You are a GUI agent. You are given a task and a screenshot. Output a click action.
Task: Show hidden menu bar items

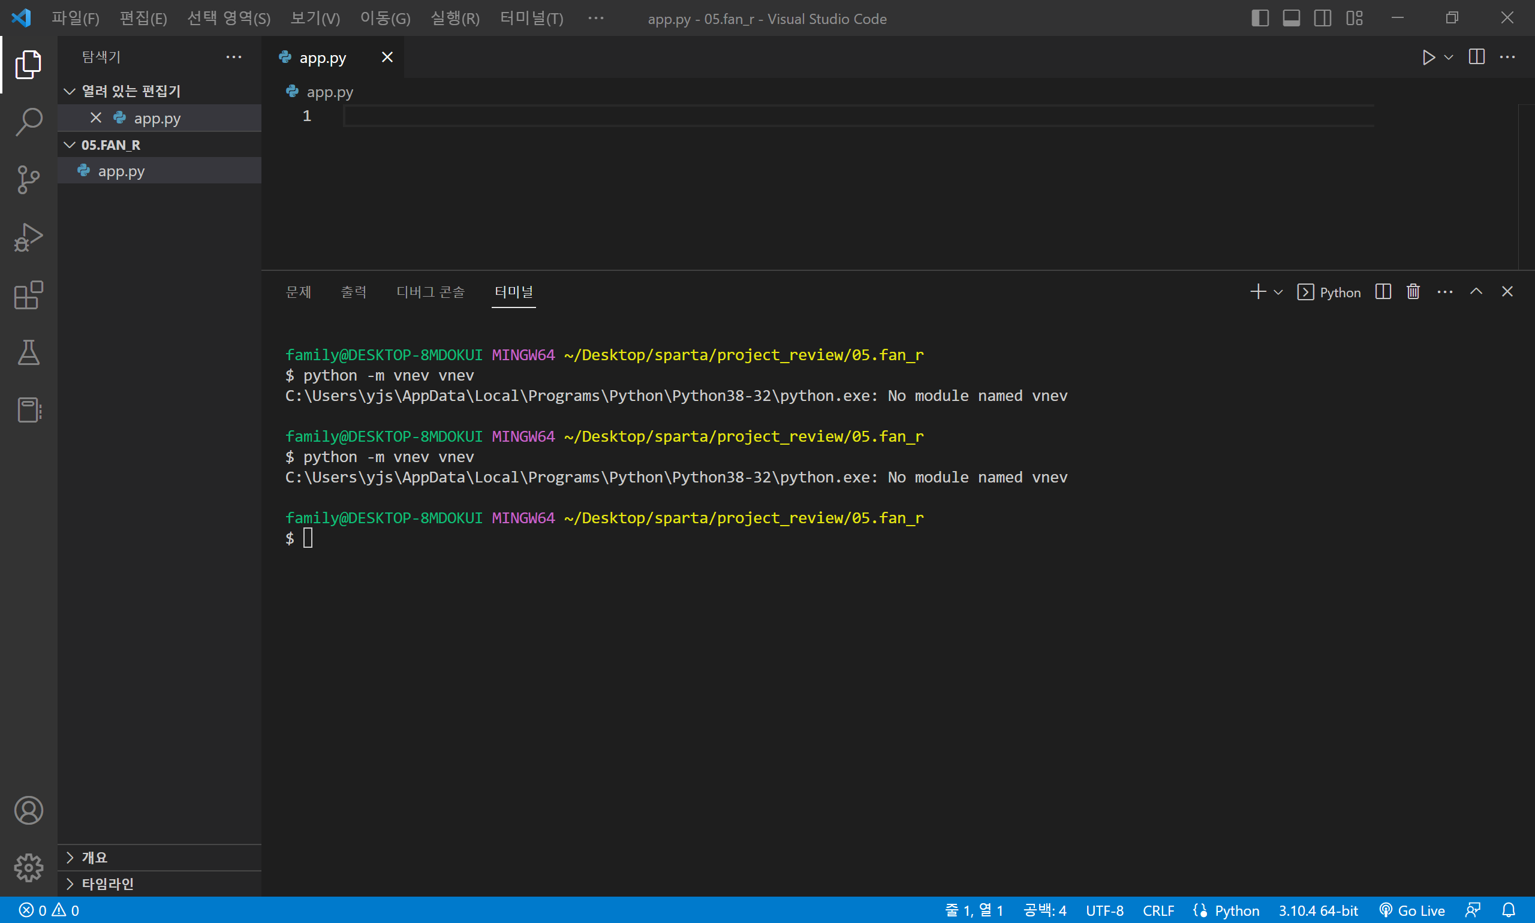595,18
